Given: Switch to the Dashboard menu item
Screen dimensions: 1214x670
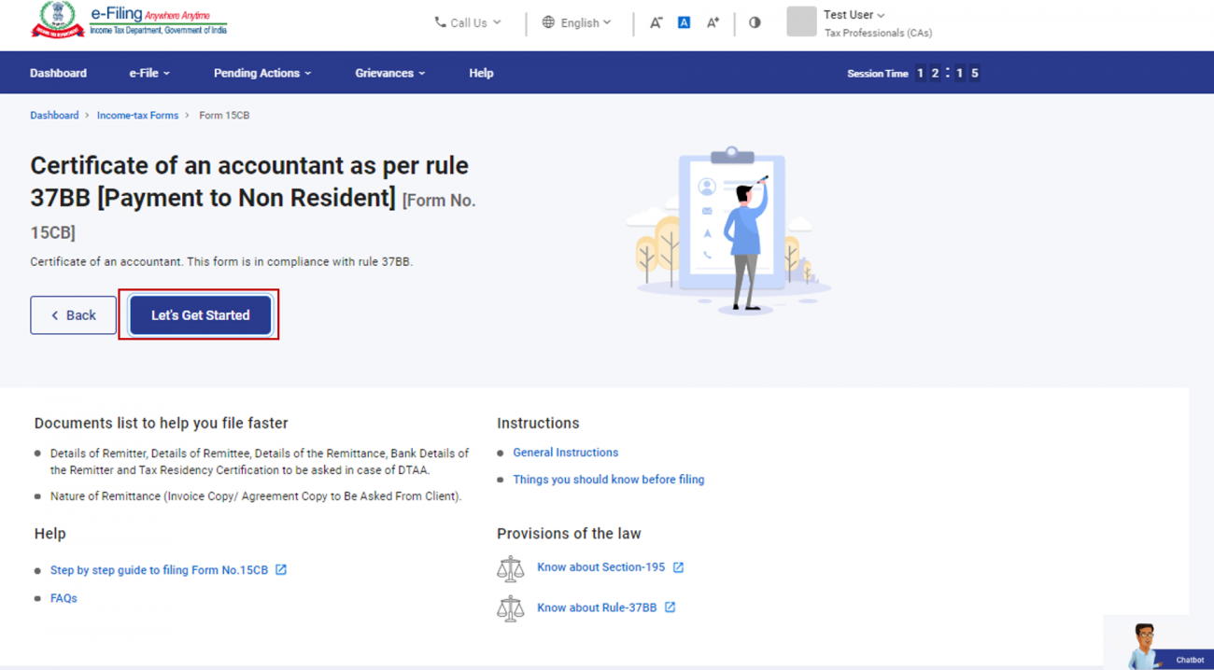Looking at the screenshot, I should 58,72.
